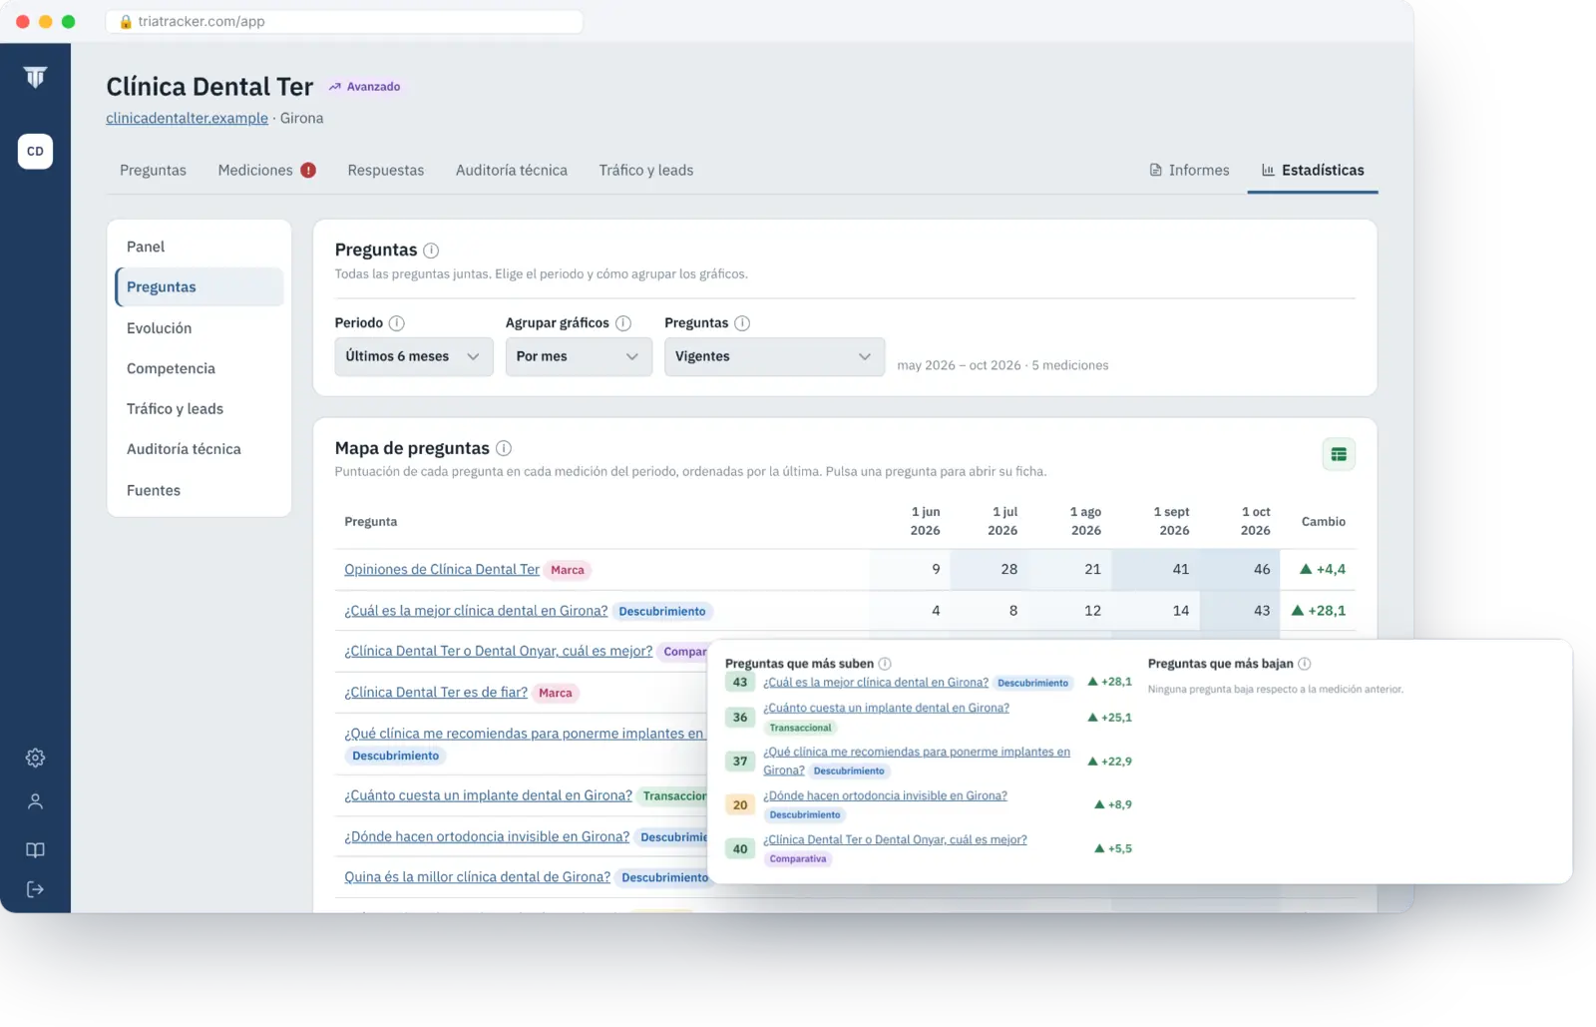Click the logout icon in sidebar
The width and height of the screenshot is (1596, 1027).
point(35,889)
